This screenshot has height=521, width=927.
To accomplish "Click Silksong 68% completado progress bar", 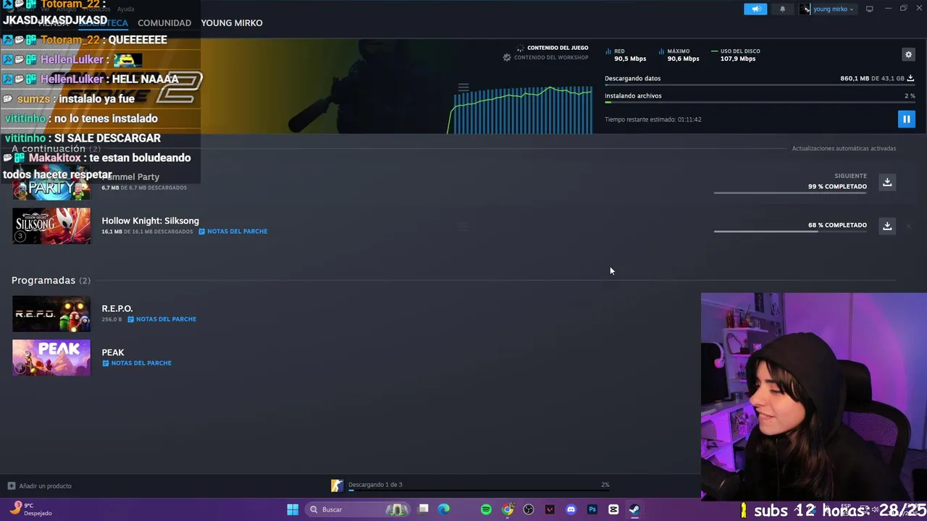I will [x=790, y=232].
